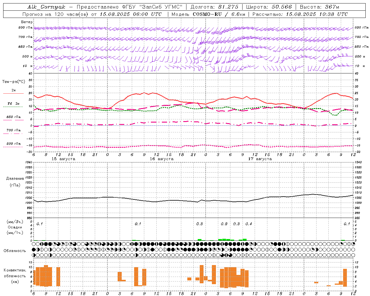This screenshot has width=370, height=296.
Task: Click the "(мм/1ч.)" precipitation unit label
Action: coord(15,233)
